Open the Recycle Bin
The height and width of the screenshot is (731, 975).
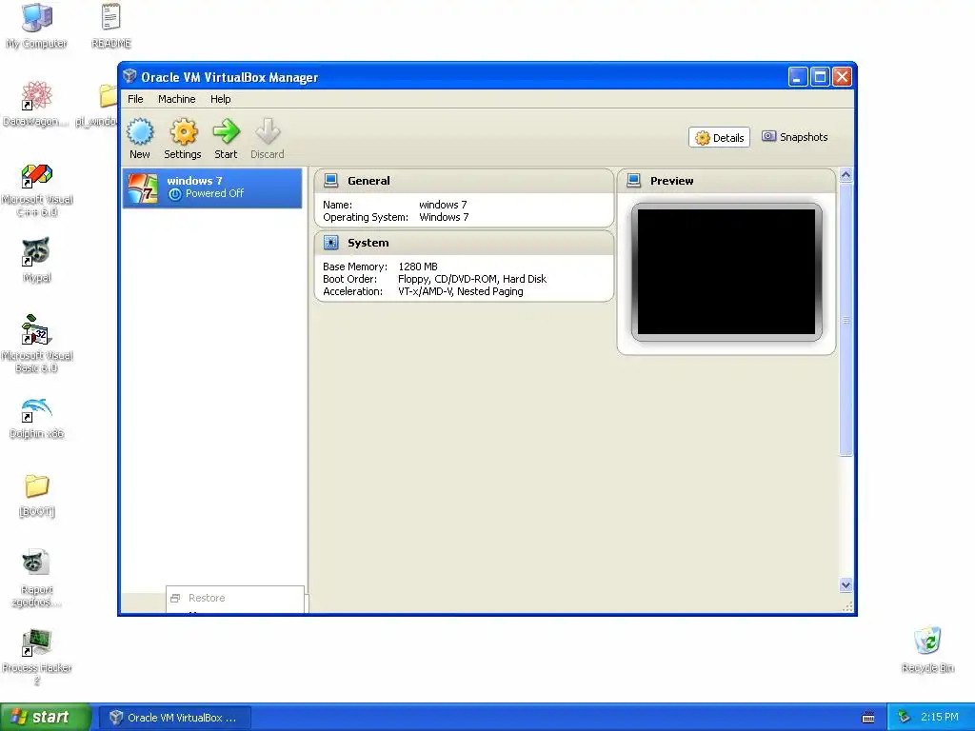point(927,649)
